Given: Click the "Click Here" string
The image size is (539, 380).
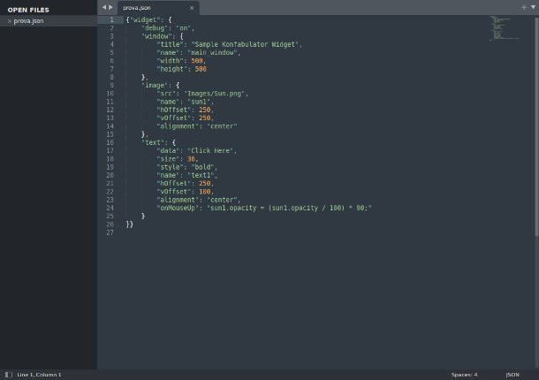Looking at the screenshot, I should pos(210,150).
